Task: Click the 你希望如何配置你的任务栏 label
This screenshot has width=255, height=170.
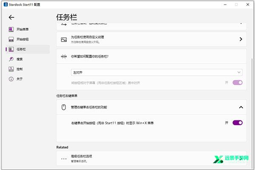Action: point(90,56)
